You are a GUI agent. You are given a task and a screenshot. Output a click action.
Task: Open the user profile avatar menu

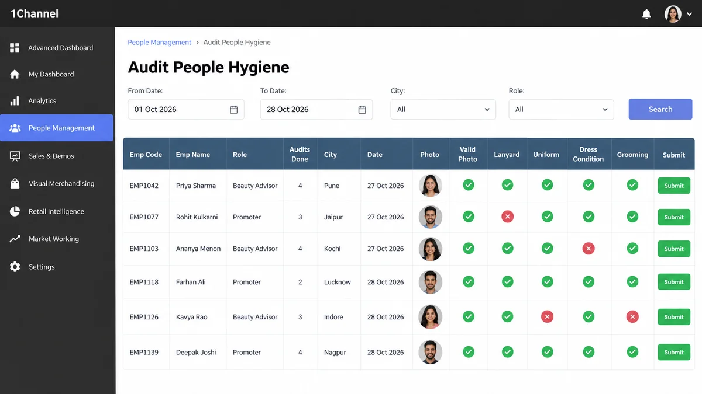(x=673, y=14)
